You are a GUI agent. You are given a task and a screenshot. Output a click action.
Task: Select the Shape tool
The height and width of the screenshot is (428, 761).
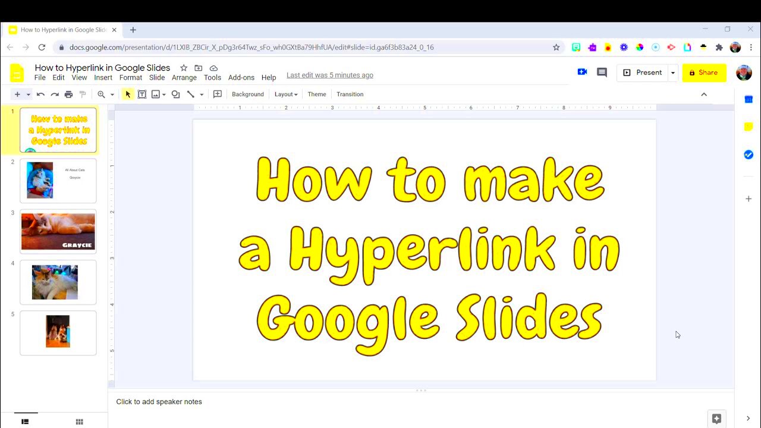click(x=175, y=94)
